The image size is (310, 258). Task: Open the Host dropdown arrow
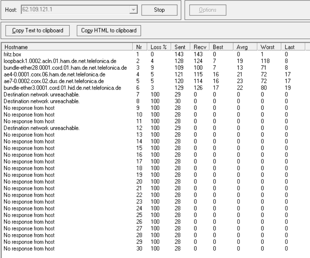[x=133, y=10]
